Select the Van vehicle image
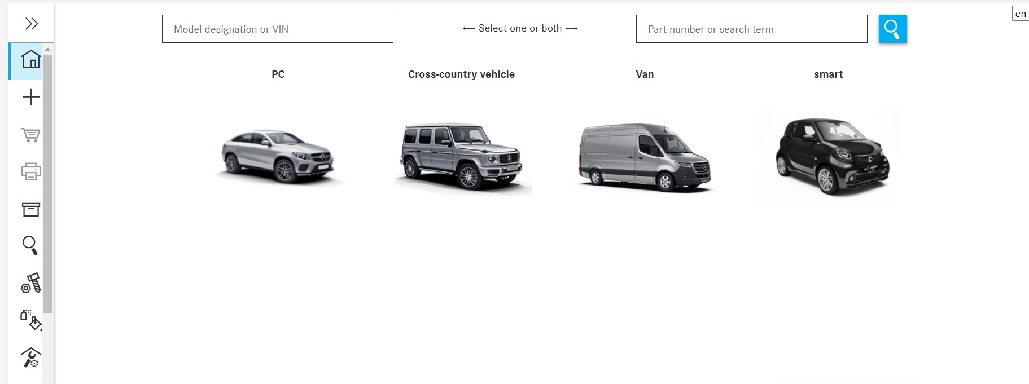Screen dimensions: 1029x384 [645, 156]
